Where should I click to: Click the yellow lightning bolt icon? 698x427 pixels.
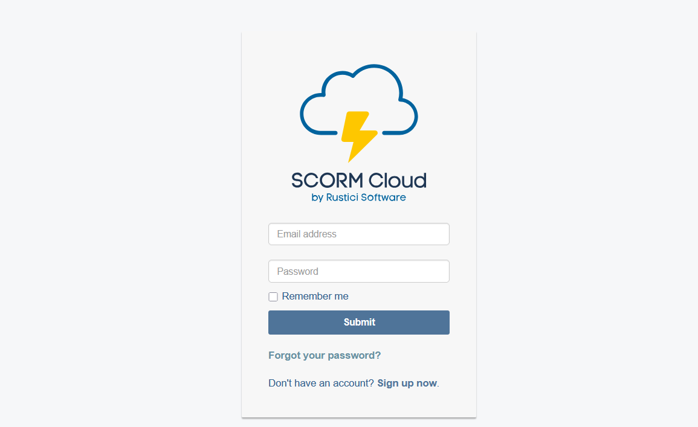(359, 136)
